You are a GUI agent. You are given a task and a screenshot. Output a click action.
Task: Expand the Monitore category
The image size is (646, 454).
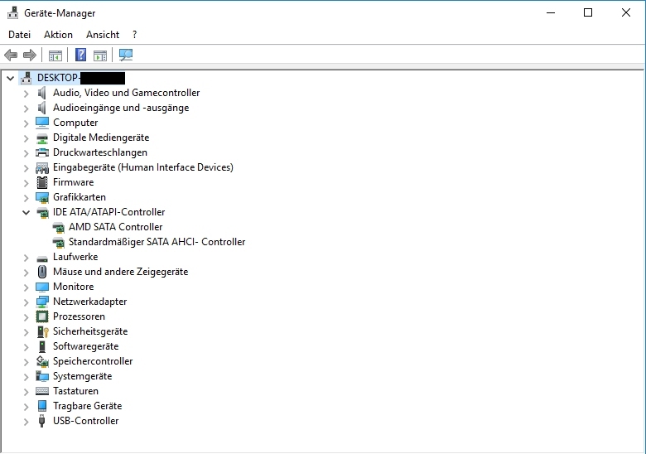pos(26,287)
